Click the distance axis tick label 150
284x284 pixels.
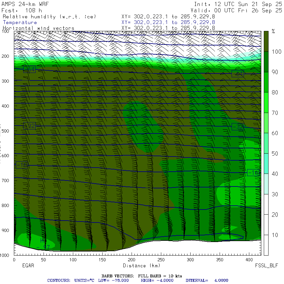click(x=102, y=260)
